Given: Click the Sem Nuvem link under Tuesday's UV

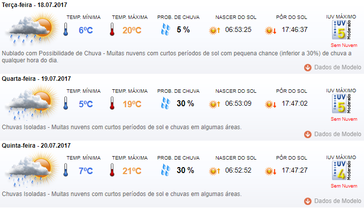Looking at the screenshot, I should click(x=344, y=45).
